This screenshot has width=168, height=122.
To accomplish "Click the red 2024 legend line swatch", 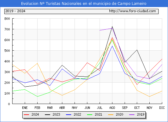I will coord(26,115).
